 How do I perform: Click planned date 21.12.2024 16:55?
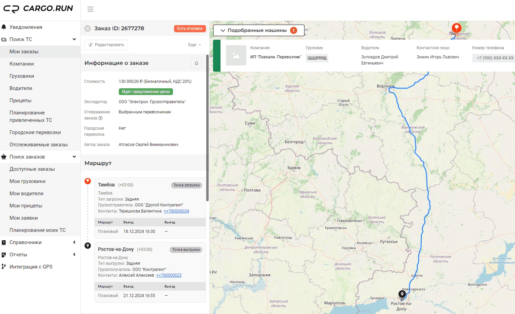point(139,296)
